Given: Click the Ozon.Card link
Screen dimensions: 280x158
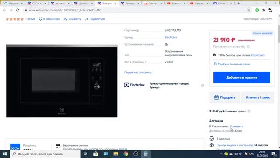Looking at the screenshot, I should (x=258, y=55).
